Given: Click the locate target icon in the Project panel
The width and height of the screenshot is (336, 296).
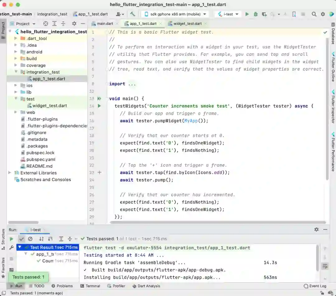Looking at the screenshot, I should pyautogui.click(x=46, y=24).
